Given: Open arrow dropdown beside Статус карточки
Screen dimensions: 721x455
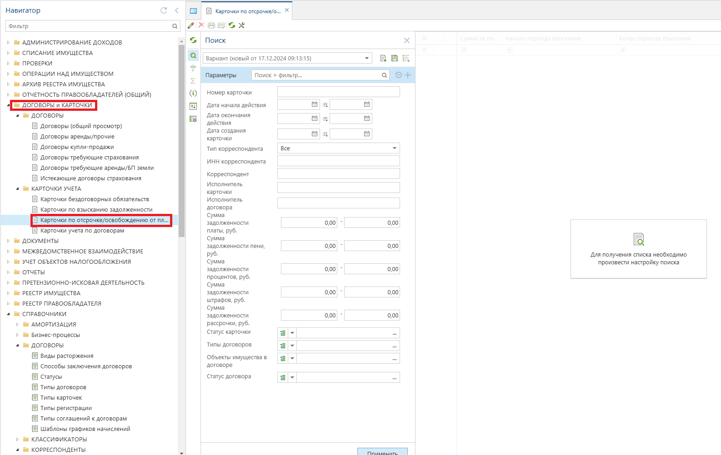Looking at the screenshot, I should [x=292, y=333].
